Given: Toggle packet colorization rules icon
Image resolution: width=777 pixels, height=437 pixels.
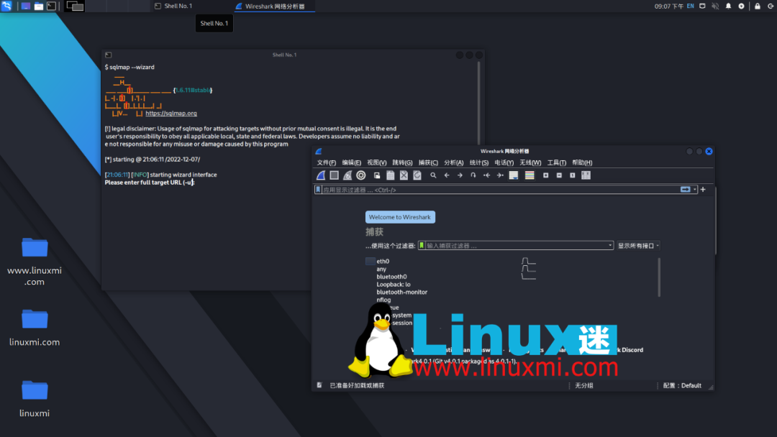Looking at the screenshot, I should (x=530, y=175).
